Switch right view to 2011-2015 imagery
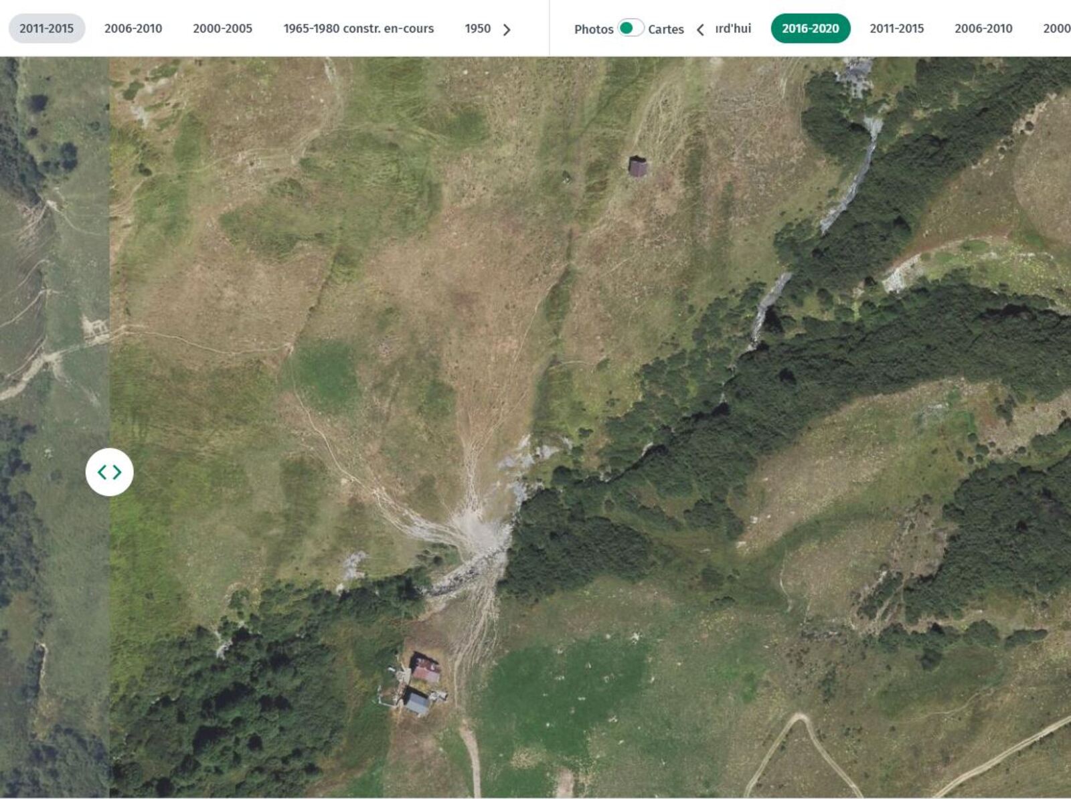Viewport: 1071px width, 799px height. (896, 28)
